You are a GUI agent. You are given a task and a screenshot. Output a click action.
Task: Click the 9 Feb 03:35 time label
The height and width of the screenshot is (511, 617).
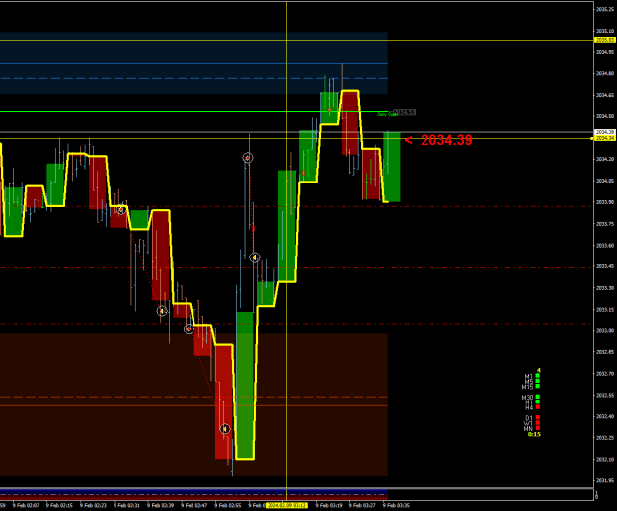tap(396, 505)
